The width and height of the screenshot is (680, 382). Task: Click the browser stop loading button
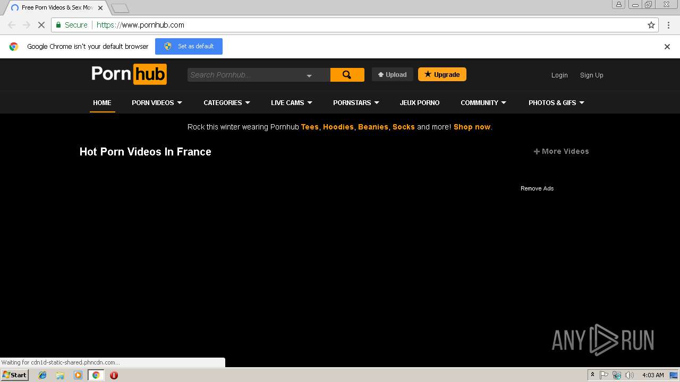point(41,25)
